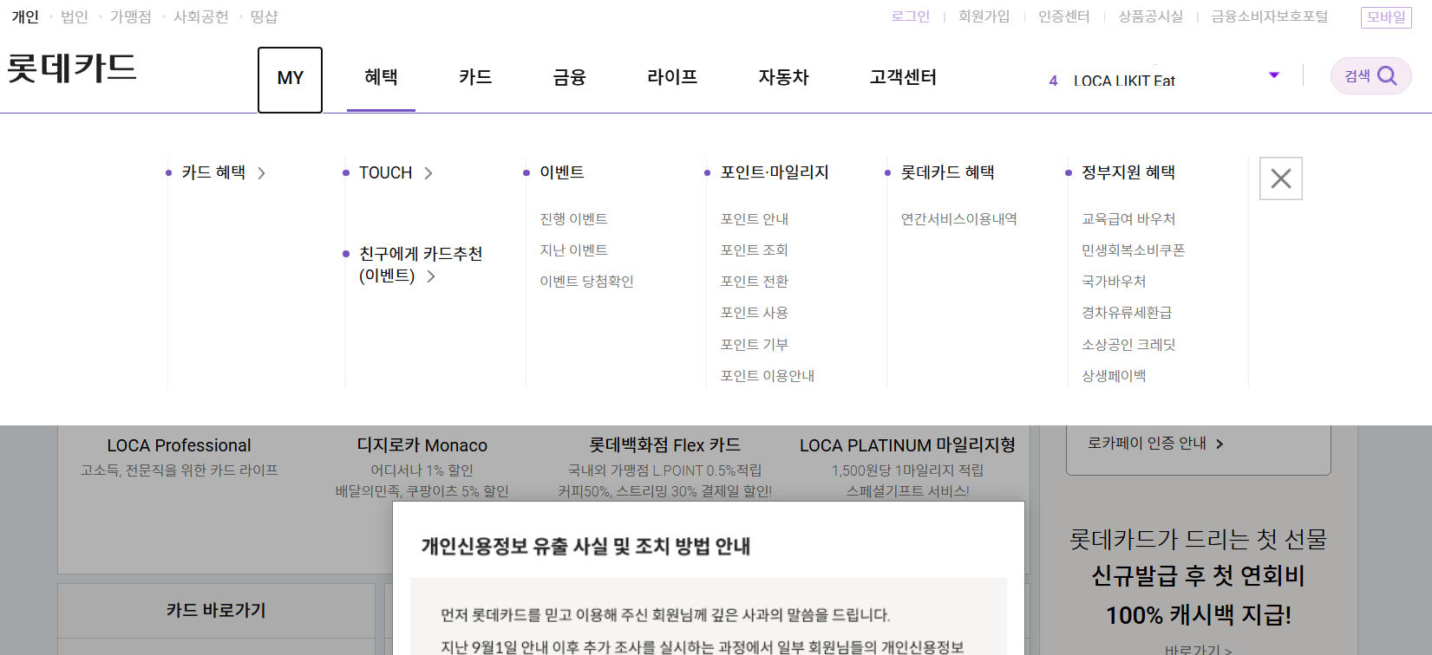Click the arrow by 친구에게 카드추천 (이벤트)
The height and width of the screenshot is (655, 1432).
pyautogui.click(x=431, y=276)
